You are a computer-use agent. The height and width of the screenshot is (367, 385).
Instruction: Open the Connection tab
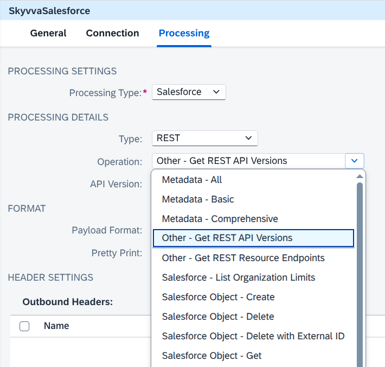112,33
